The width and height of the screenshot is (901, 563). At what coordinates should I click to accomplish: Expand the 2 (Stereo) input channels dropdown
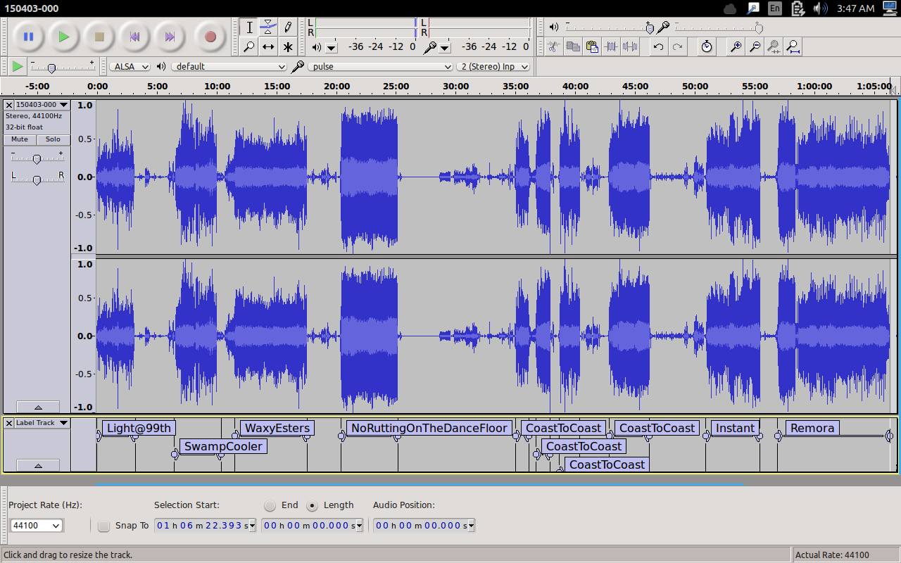(x=494, y=66)
